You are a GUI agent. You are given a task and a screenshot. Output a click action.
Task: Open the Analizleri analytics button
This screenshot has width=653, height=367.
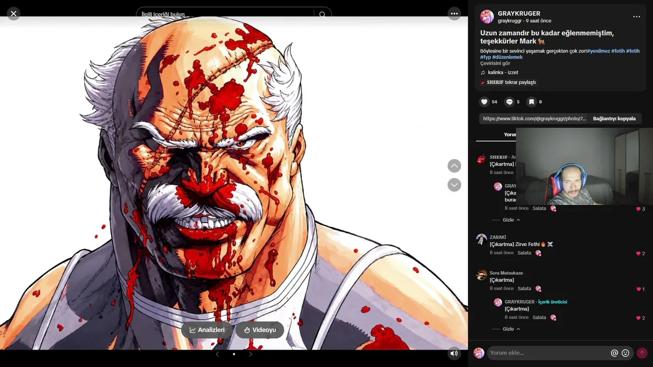[207, 330]
